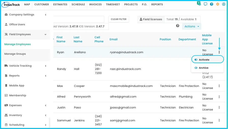
Task: Open the user profile icon
Action: pyautogui.click(x=224, y=4)
